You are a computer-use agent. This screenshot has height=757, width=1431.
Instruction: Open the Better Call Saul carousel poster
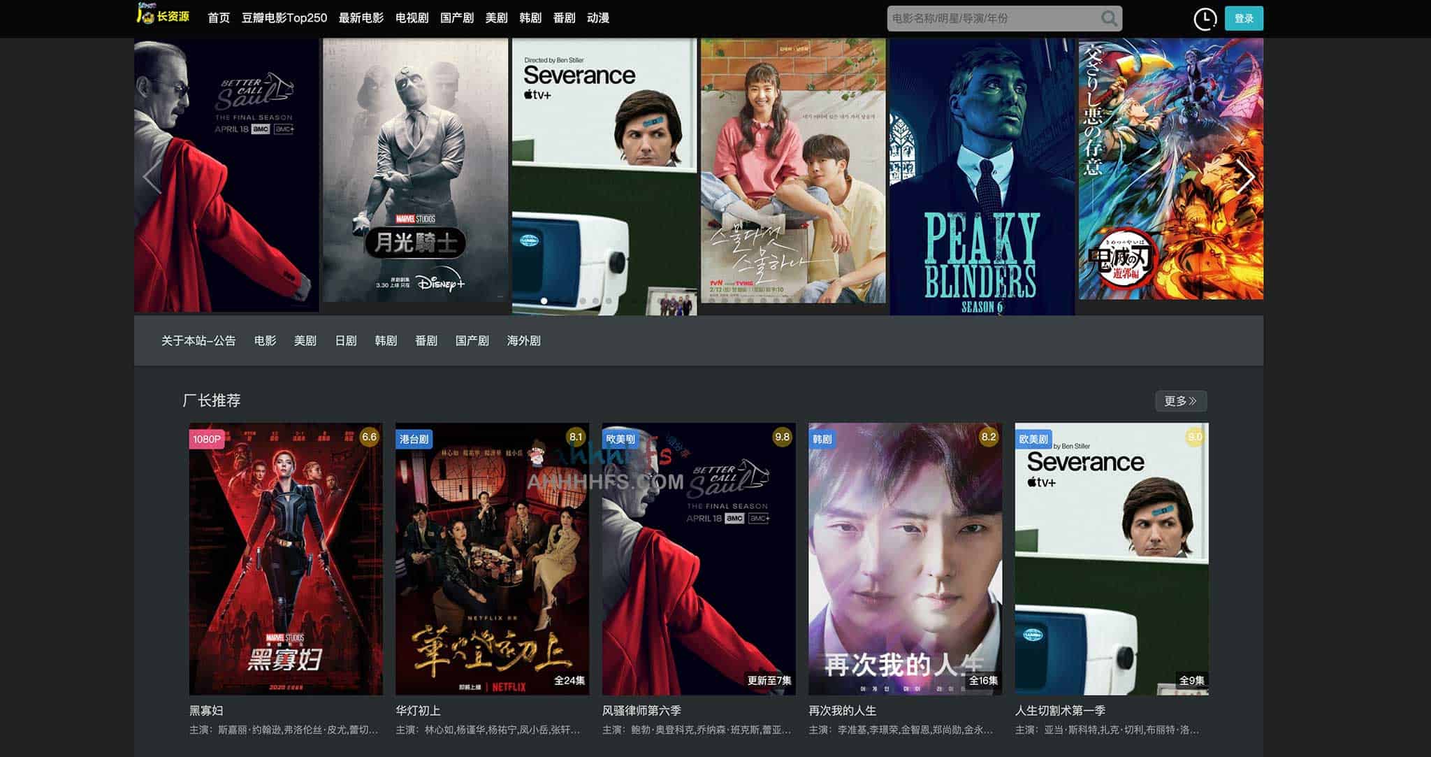pos(226,175)
